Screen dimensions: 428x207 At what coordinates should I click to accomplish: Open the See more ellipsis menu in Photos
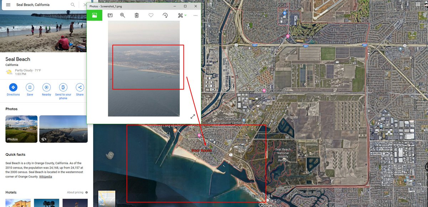pos(195,15)
